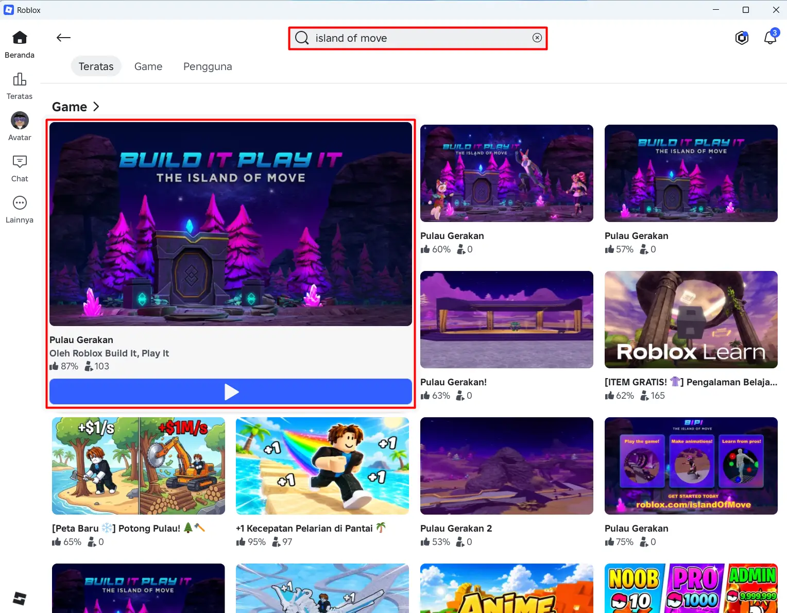The width and height of the screenshot is (787, 613).
Task: Open the Lainnya more options icon
Action: click(x=20, y=203)
